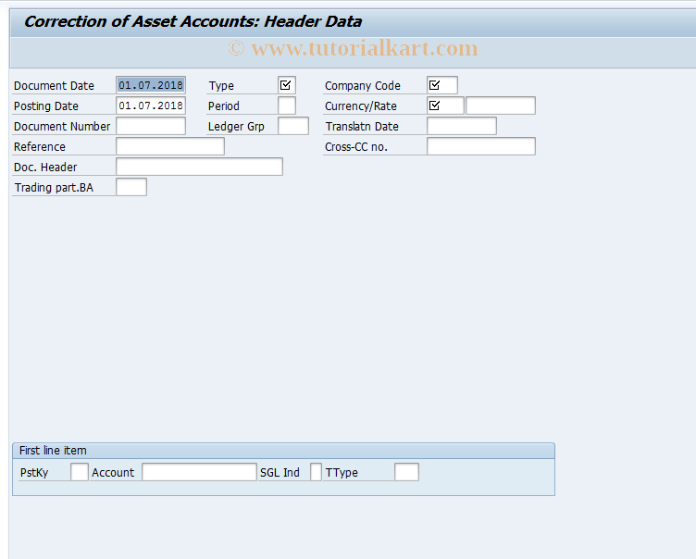
Task: Click the required Type field
Action: [287, 85]
